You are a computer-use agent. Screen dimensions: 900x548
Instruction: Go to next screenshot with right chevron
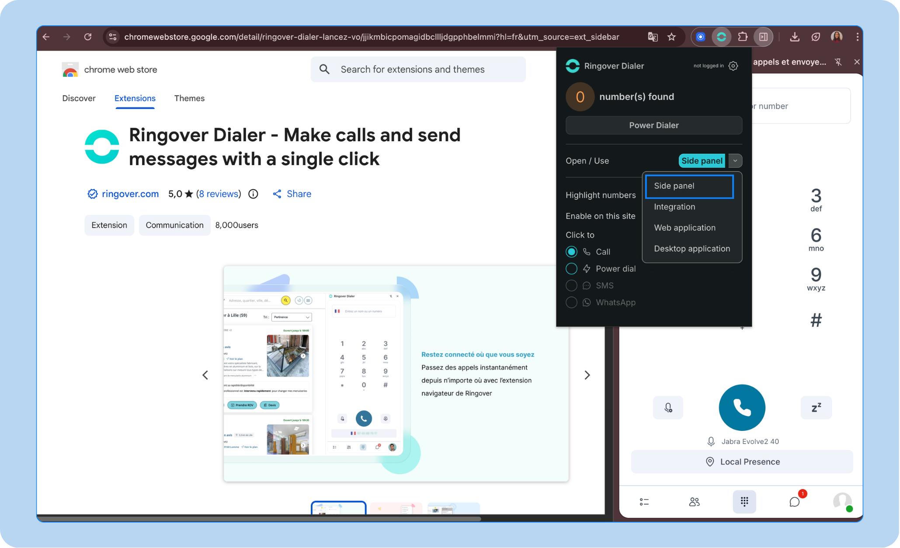coord(587,375)
